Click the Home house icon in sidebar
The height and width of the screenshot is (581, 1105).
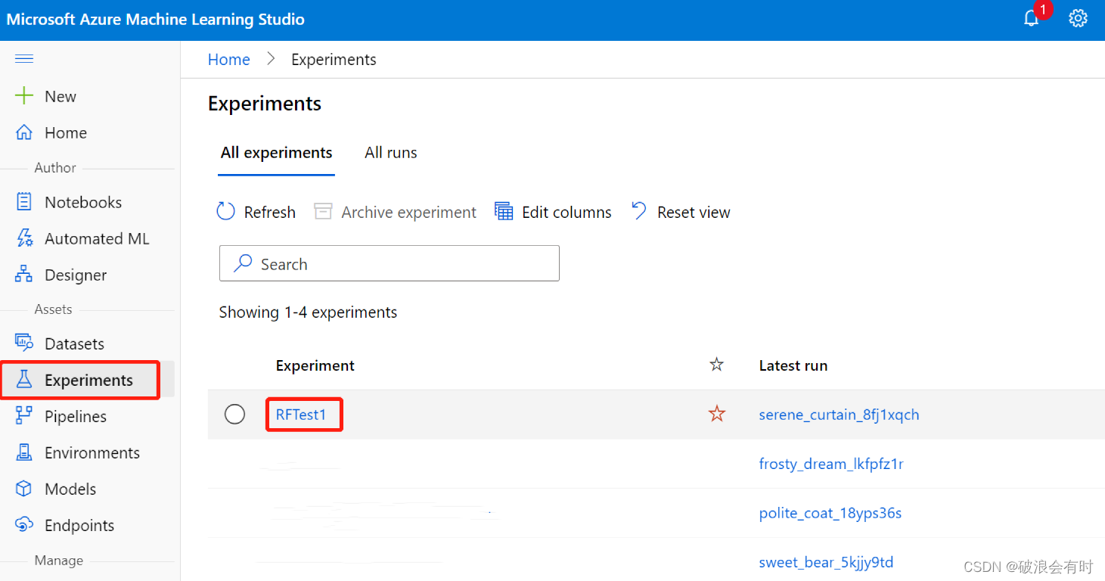[x=24, y=132]
